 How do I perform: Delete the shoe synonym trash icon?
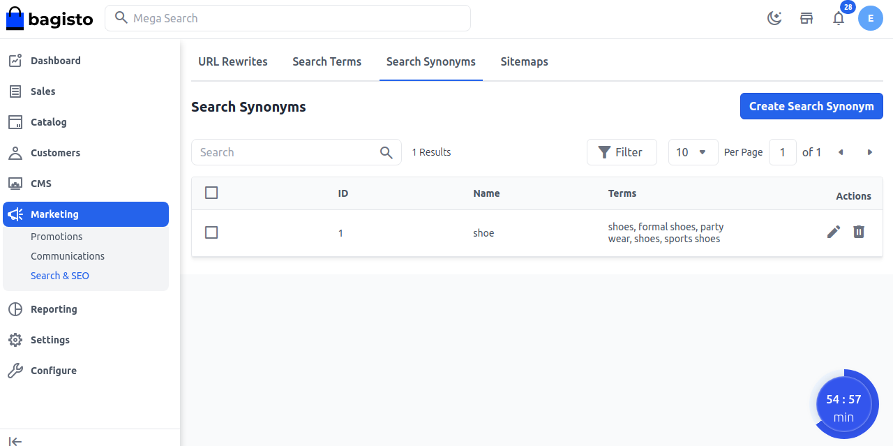(x=859, y=232)
